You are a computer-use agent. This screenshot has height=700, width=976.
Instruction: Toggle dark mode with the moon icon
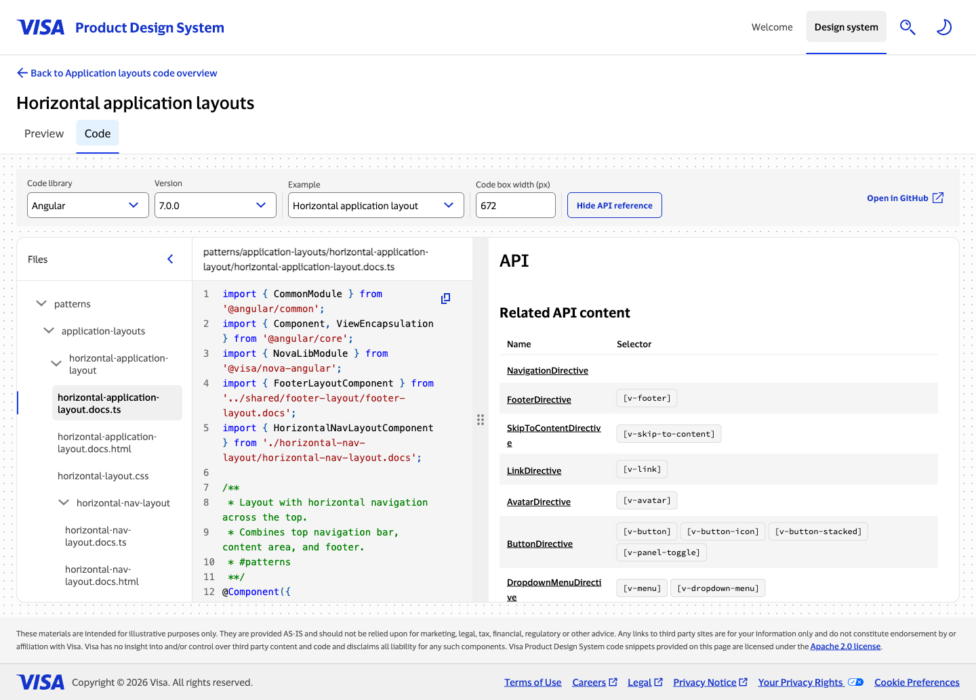pyautogui.click(x=944, y=27)
